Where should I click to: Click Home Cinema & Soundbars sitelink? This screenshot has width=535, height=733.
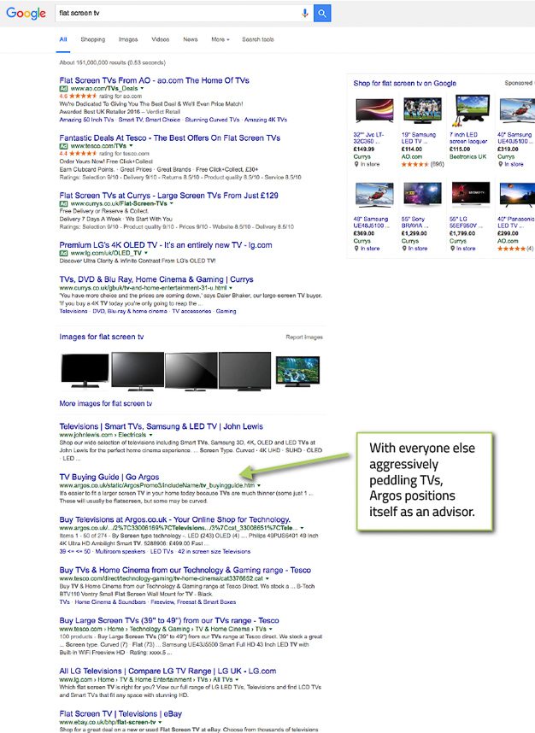coord(110,602)
